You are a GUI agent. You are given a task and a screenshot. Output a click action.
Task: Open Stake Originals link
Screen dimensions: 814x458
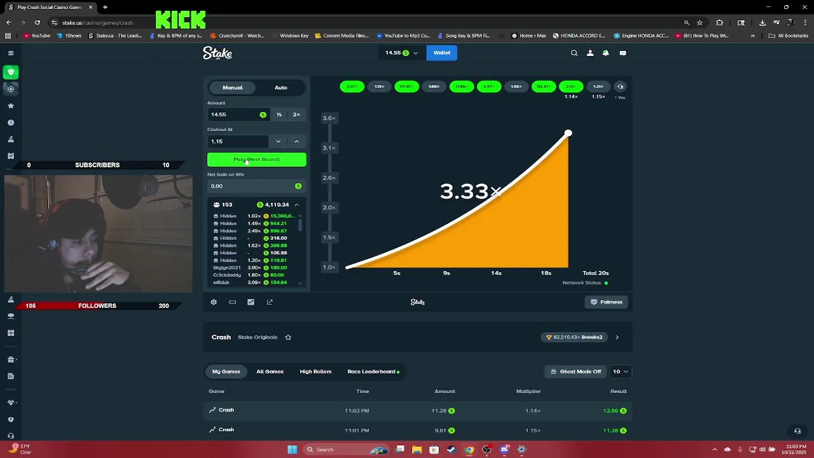point(258,337)
